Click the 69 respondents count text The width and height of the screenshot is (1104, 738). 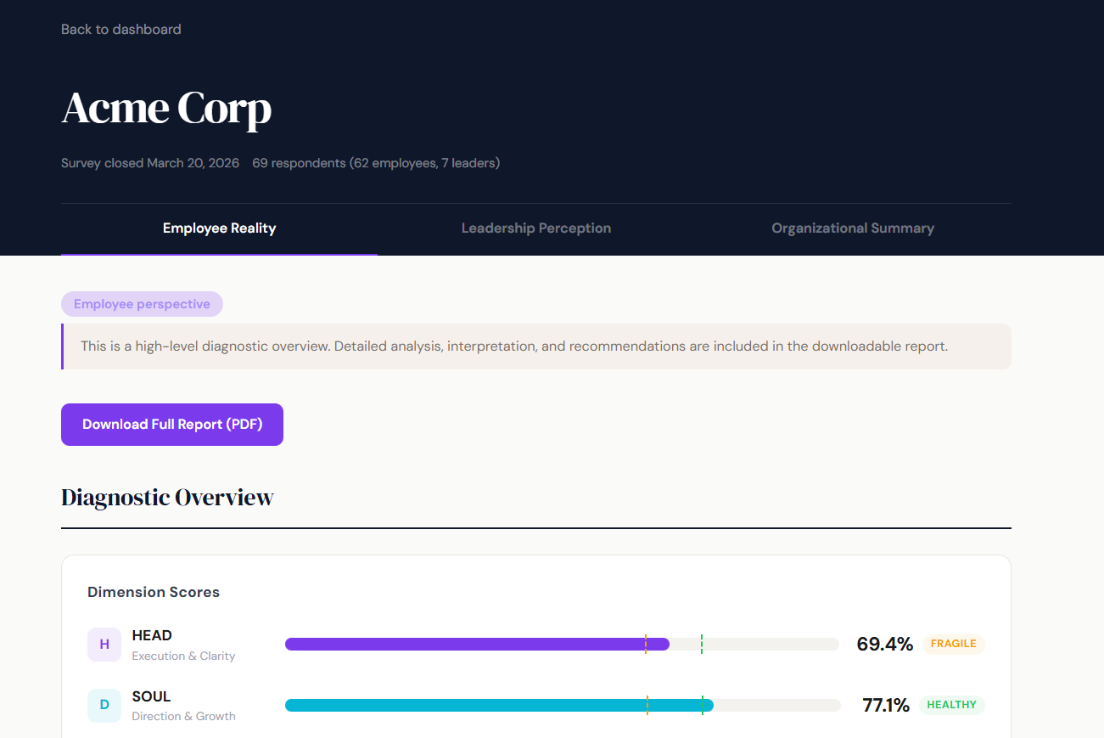(x=375, y=163)
